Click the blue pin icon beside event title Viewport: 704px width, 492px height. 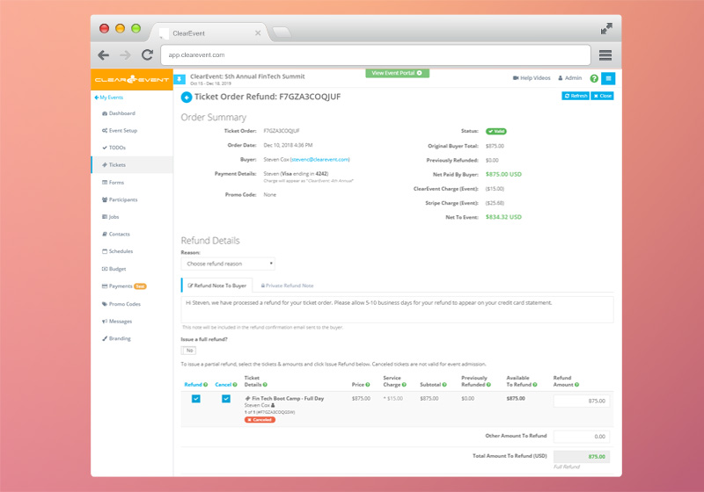point(180,79)
